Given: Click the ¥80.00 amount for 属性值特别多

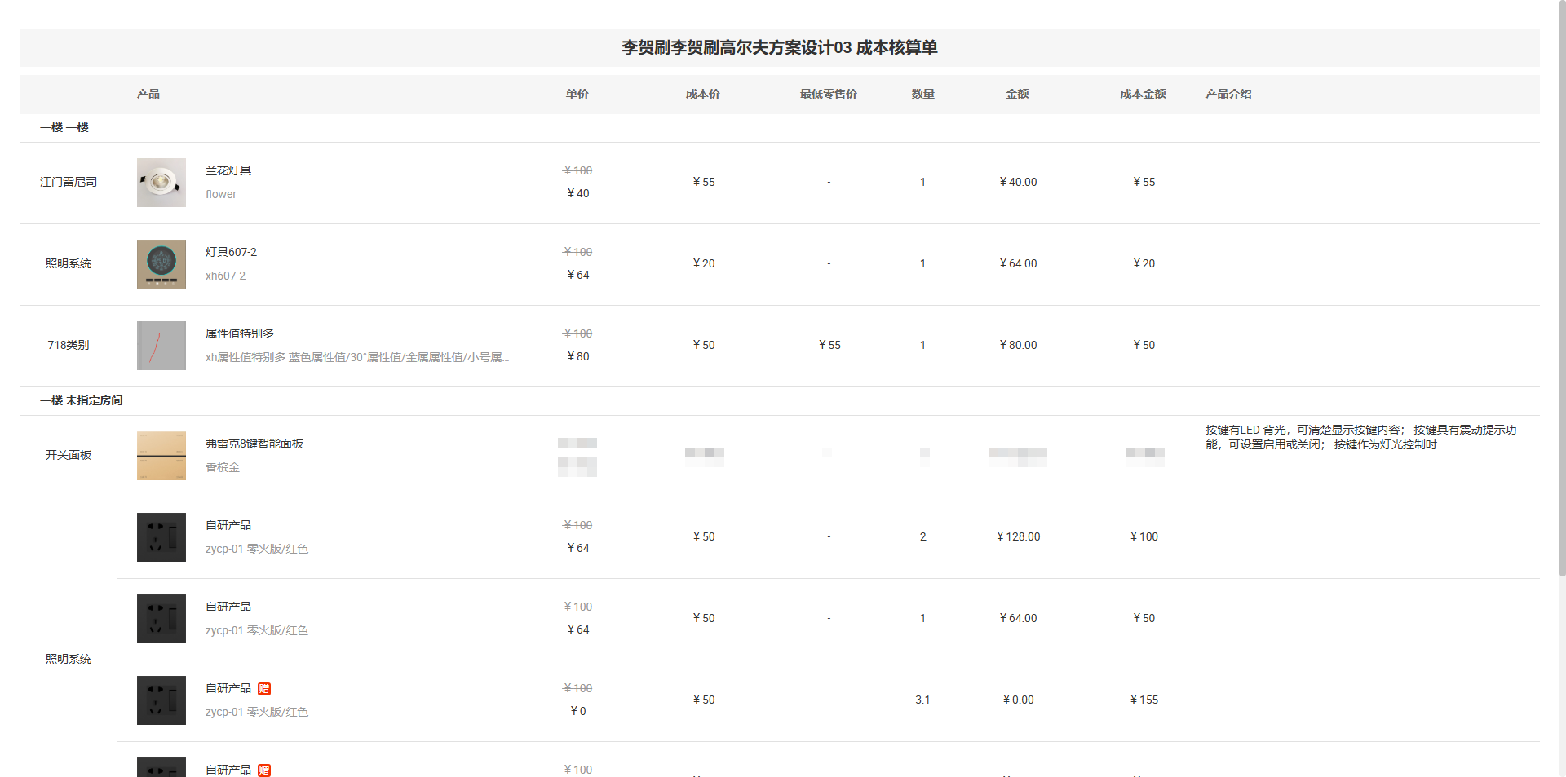Looking at the screenshot, I should (x=1018, y=345).
